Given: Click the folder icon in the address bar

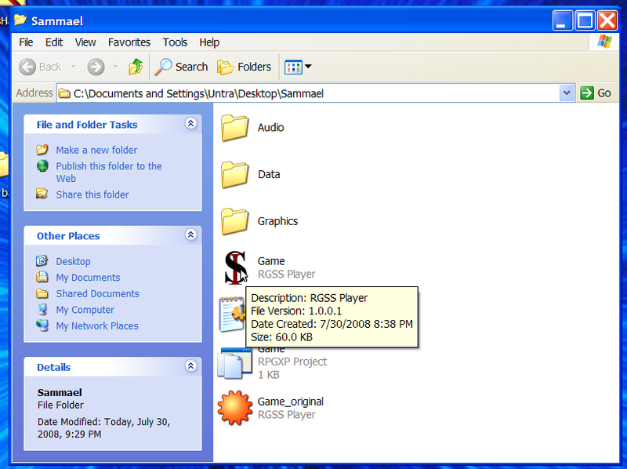Looking at the screenshot, I should 64,93.
